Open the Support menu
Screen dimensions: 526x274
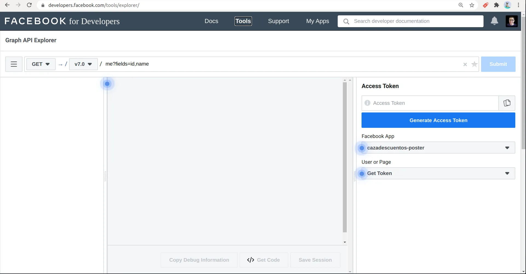click(x=278, y=21)
